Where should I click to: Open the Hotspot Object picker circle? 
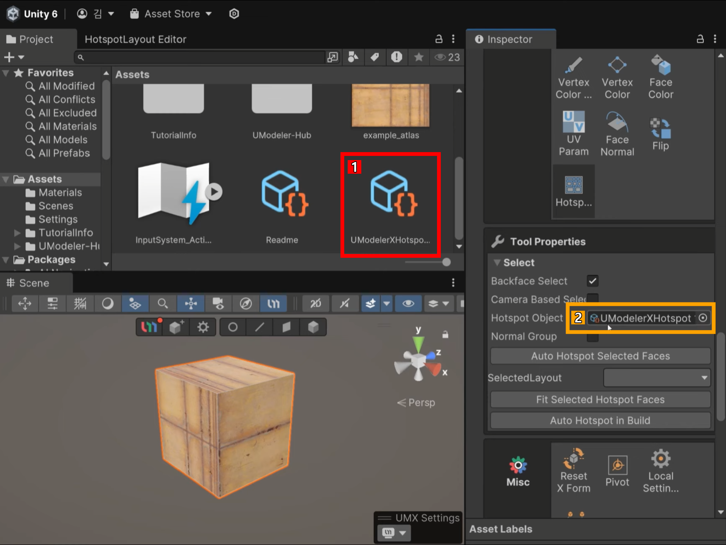tap(703, 318)
